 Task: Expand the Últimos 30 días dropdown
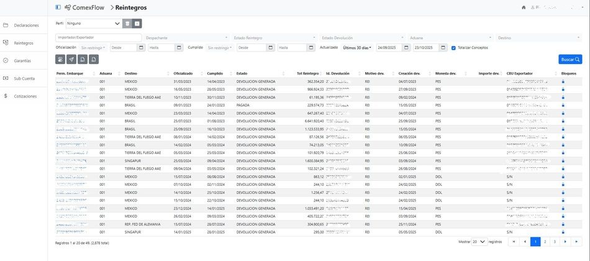pos(357,47)
